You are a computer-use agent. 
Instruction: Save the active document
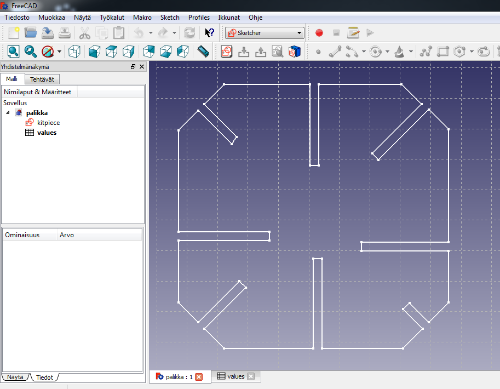tap(48, 33)
